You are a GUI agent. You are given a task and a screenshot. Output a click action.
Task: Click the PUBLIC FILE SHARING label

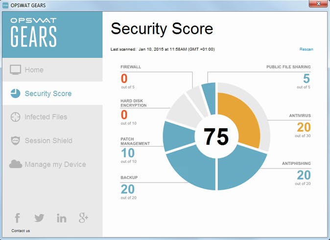pyautogui.click(x=288, y=67)
